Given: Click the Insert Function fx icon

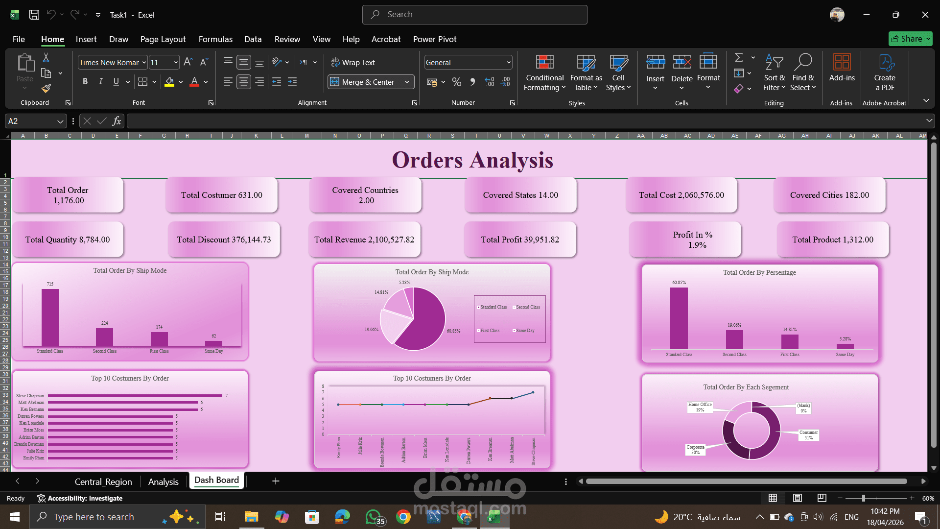Looking at the screenshot, I should [117, 121].
